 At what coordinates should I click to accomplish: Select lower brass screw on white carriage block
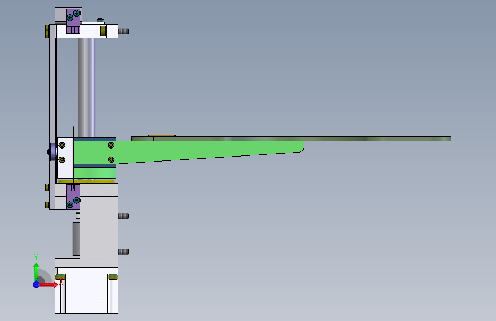click(x=62, y=159)
